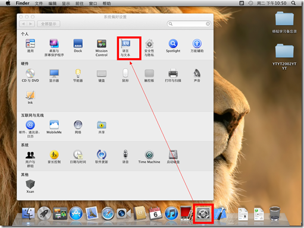Open the MobileMe preference pane
The height and width of the screenshot is (228, 304).
click(x=54, y=127)
